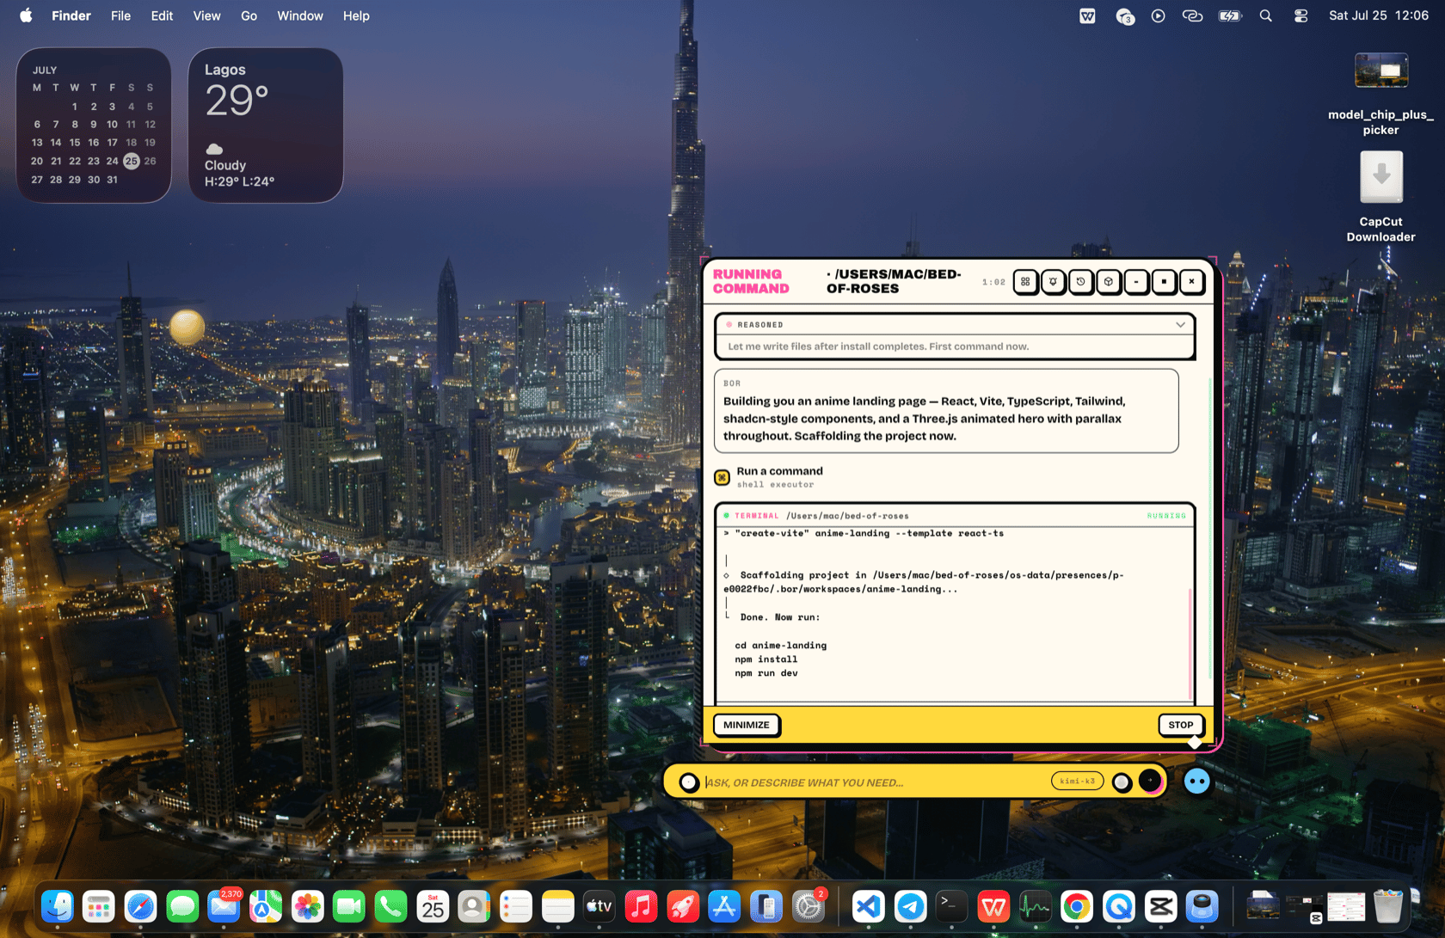The width and height of the screenshot is (1445, 938).
Task: Open the Finder menu
Action: (x=71, y=15)
